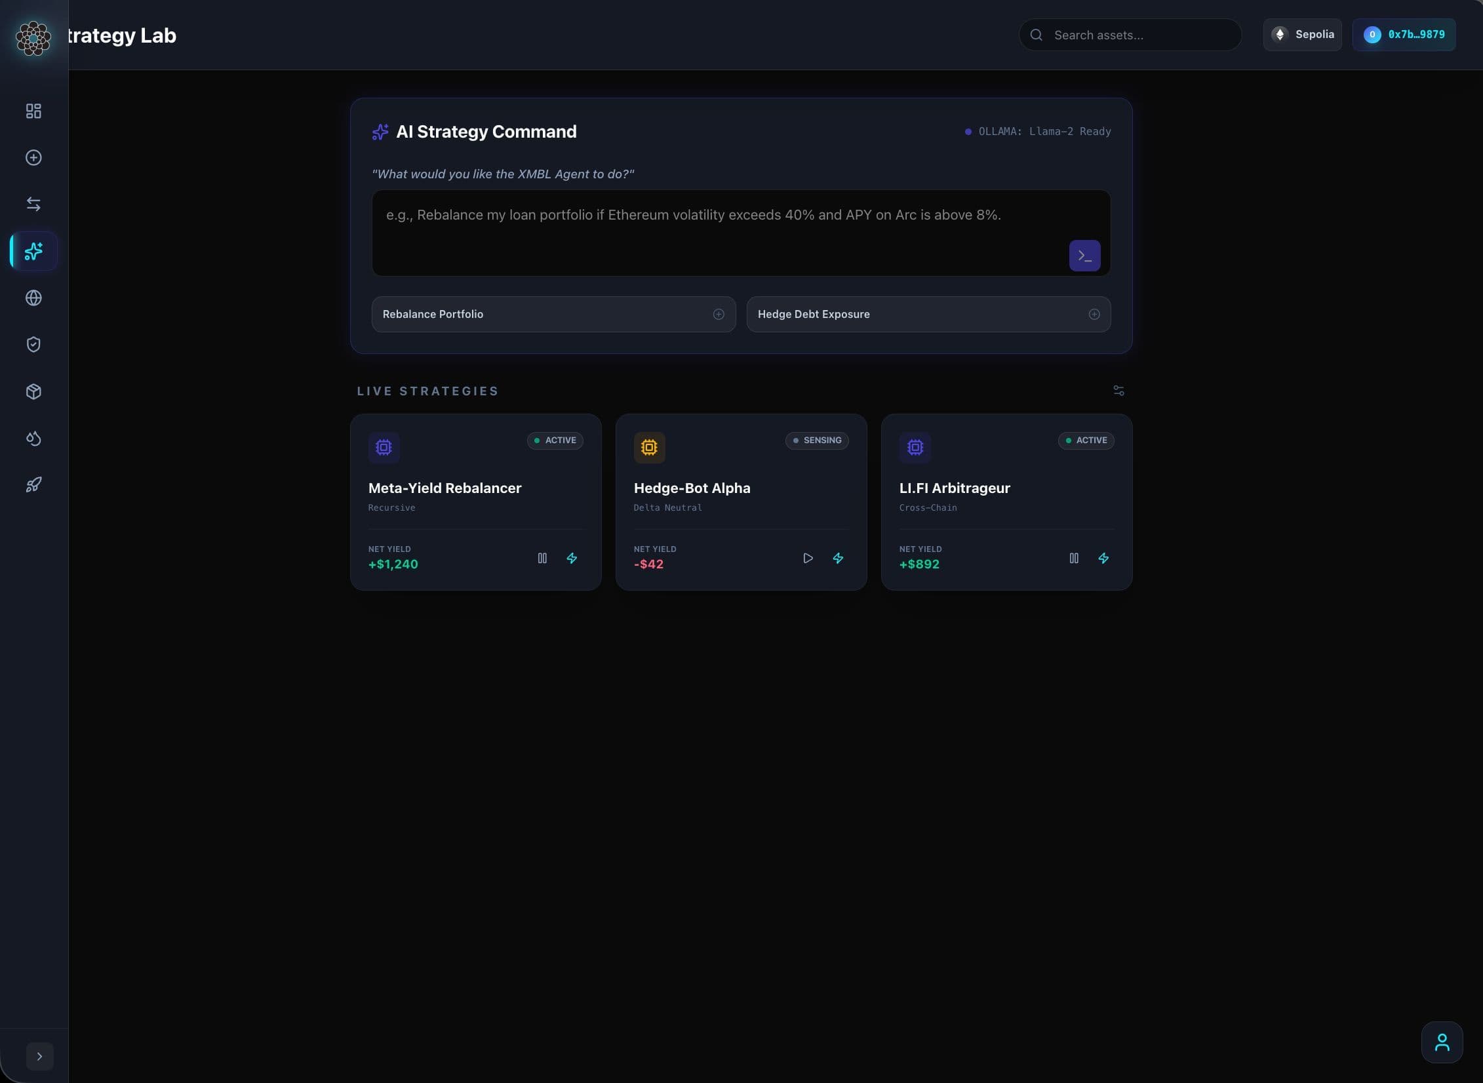
Task: Open the Swap transfers icon in sidebar
Action: pos(33,204)
